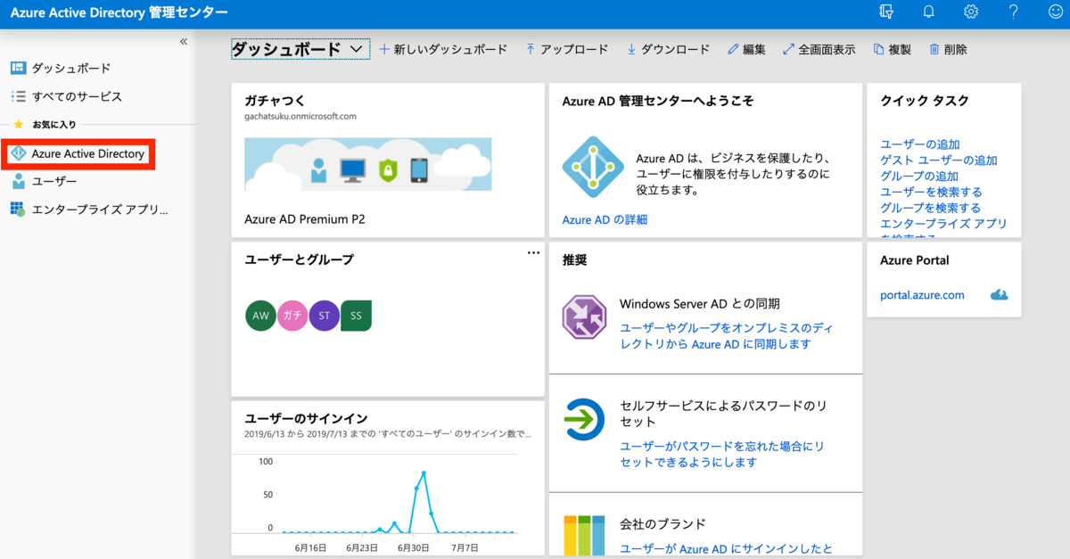Image resolution: width=1070 pixels, height=559 pixels.
Task: Collapse the left sidebar with double chevron
Action: coord(184,41)
